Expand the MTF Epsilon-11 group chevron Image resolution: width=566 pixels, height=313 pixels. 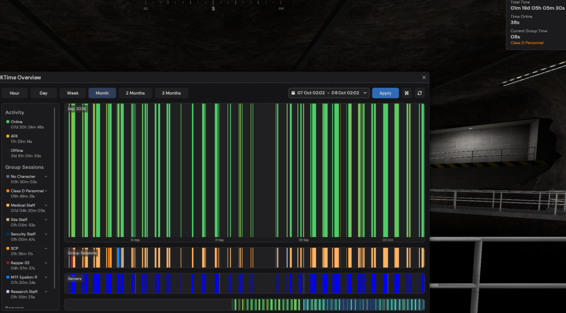click(x=46, y=277)
